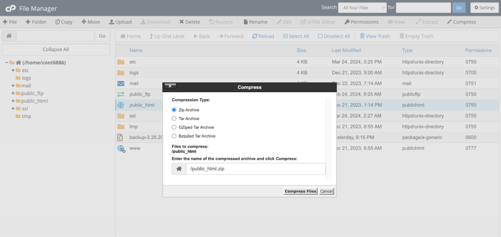Click the Compress Files button
The width and height of the screenshot is (501, 237).
[x=300, y=191]
